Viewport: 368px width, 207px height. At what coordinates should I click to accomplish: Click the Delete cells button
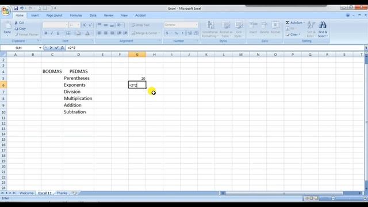click(x=264, y=28)
